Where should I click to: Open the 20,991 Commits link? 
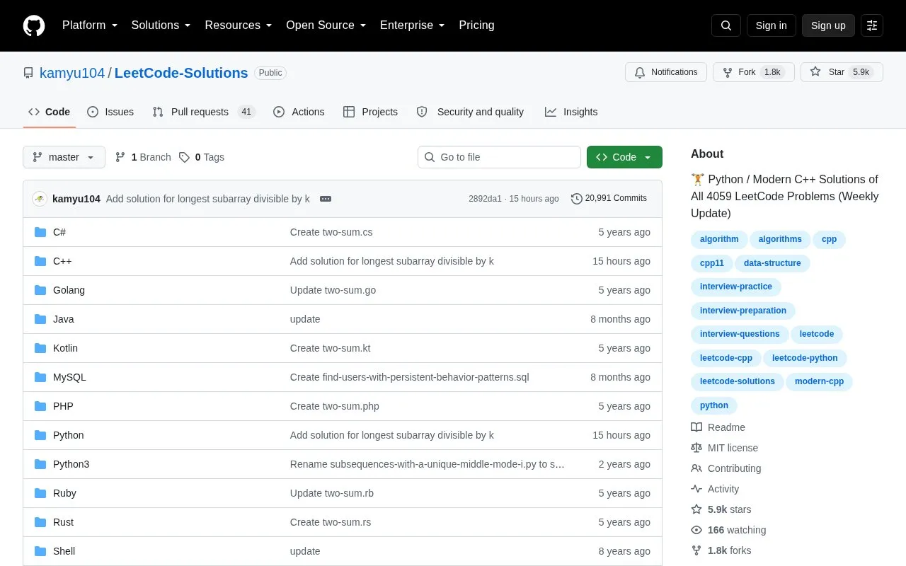[x=609, y=199]
